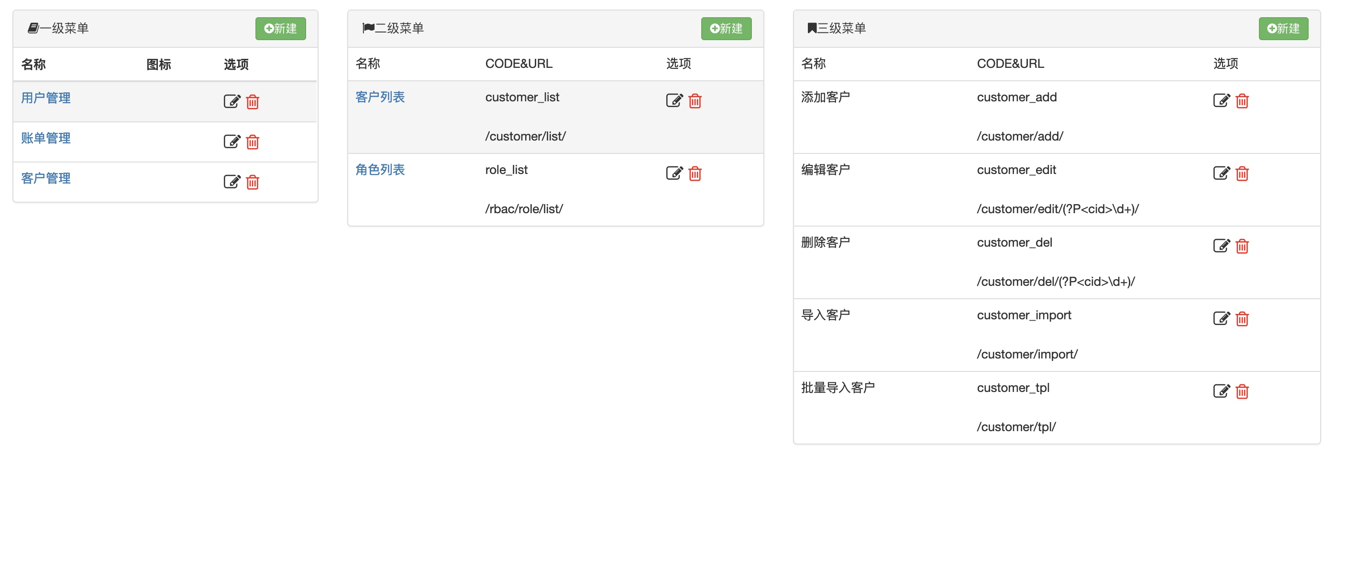Delete the 角色列表 row
The width and height of the screenshot is (1345, 564).
click(695, 173)
